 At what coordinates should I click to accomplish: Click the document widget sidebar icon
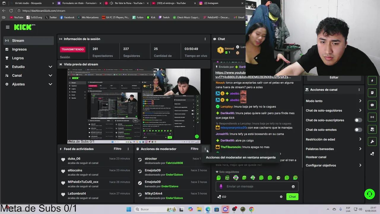[372, 93]
